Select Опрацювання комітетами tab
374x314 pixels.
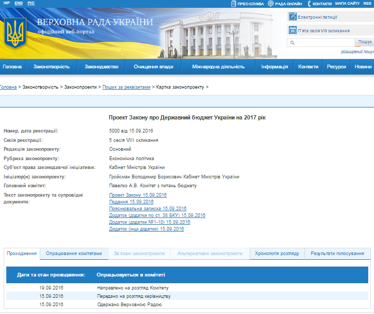[74, 253]
